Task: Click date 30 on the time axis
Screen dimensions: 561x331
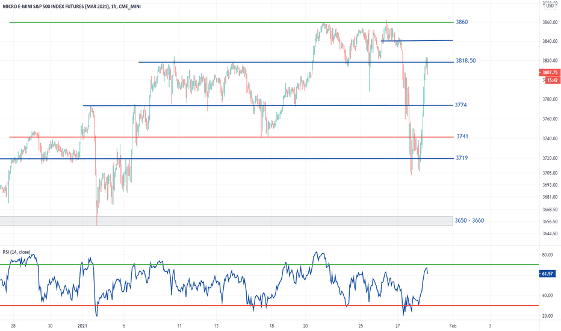Action: pos(50,326)
